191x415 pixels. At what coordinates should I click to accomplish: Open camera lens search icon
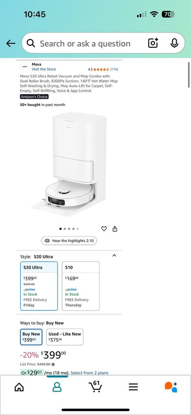pyautogui.click(x=153, y=43)
